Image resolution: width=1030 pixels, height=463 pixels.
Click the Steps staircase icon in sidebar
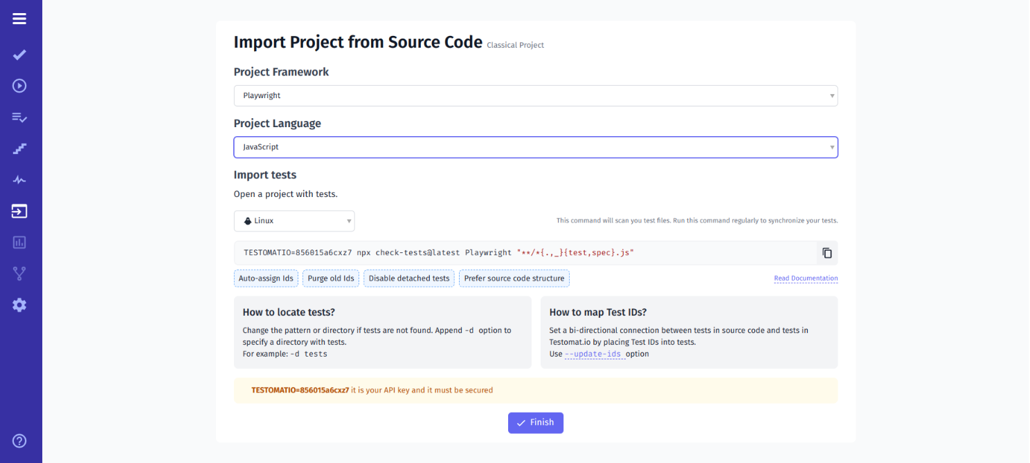19,148
